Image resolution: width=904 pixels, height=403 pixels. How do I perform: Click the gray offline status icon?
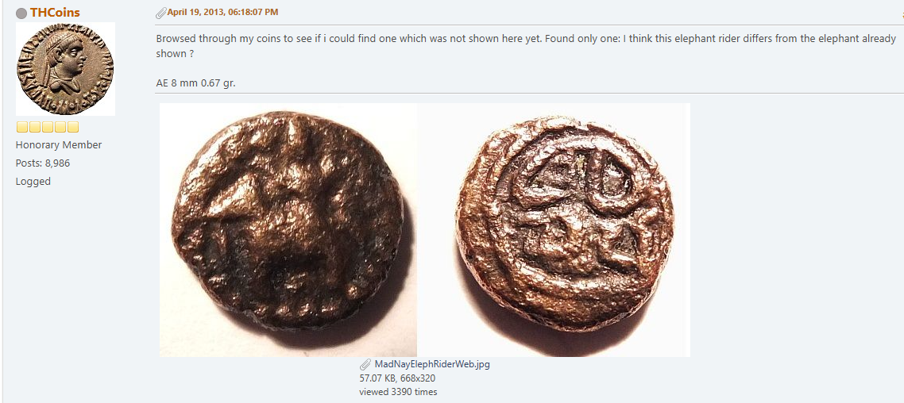tap(21, 13)
